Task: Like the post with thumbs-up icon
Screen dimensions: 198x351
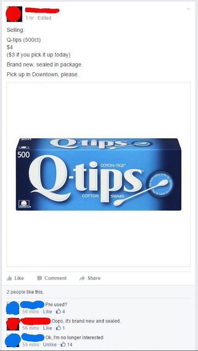Action: pos(15,278)
